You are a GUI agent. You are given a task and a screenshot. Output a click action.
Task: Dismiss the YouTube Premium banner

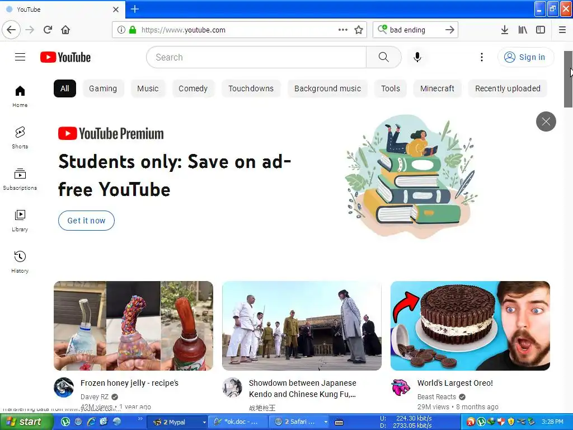click(x=546, y=121)
